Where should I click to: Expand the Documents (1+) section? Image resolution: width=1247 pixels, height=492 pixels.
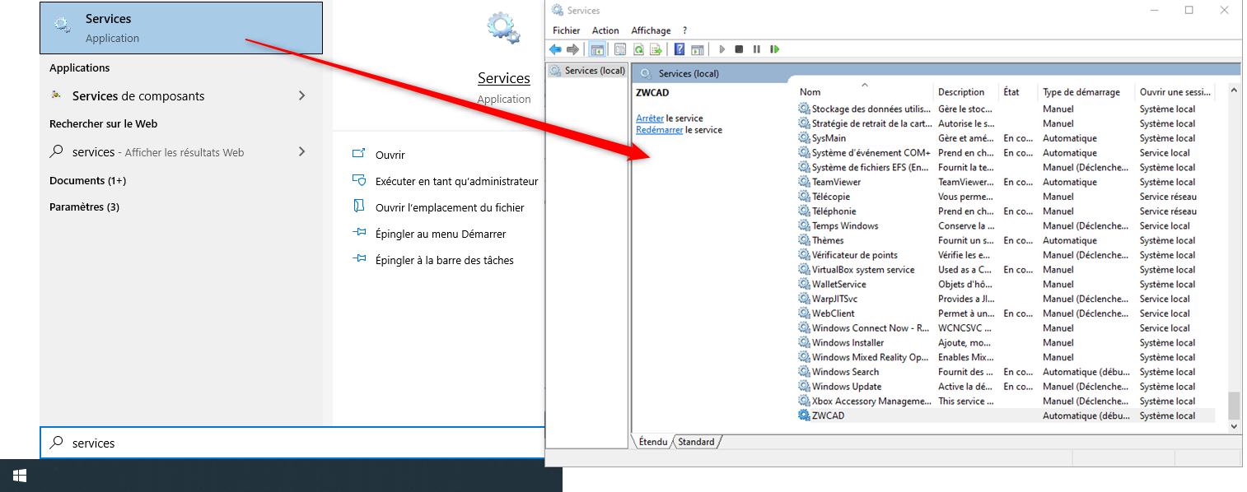[x=87, y=180]
